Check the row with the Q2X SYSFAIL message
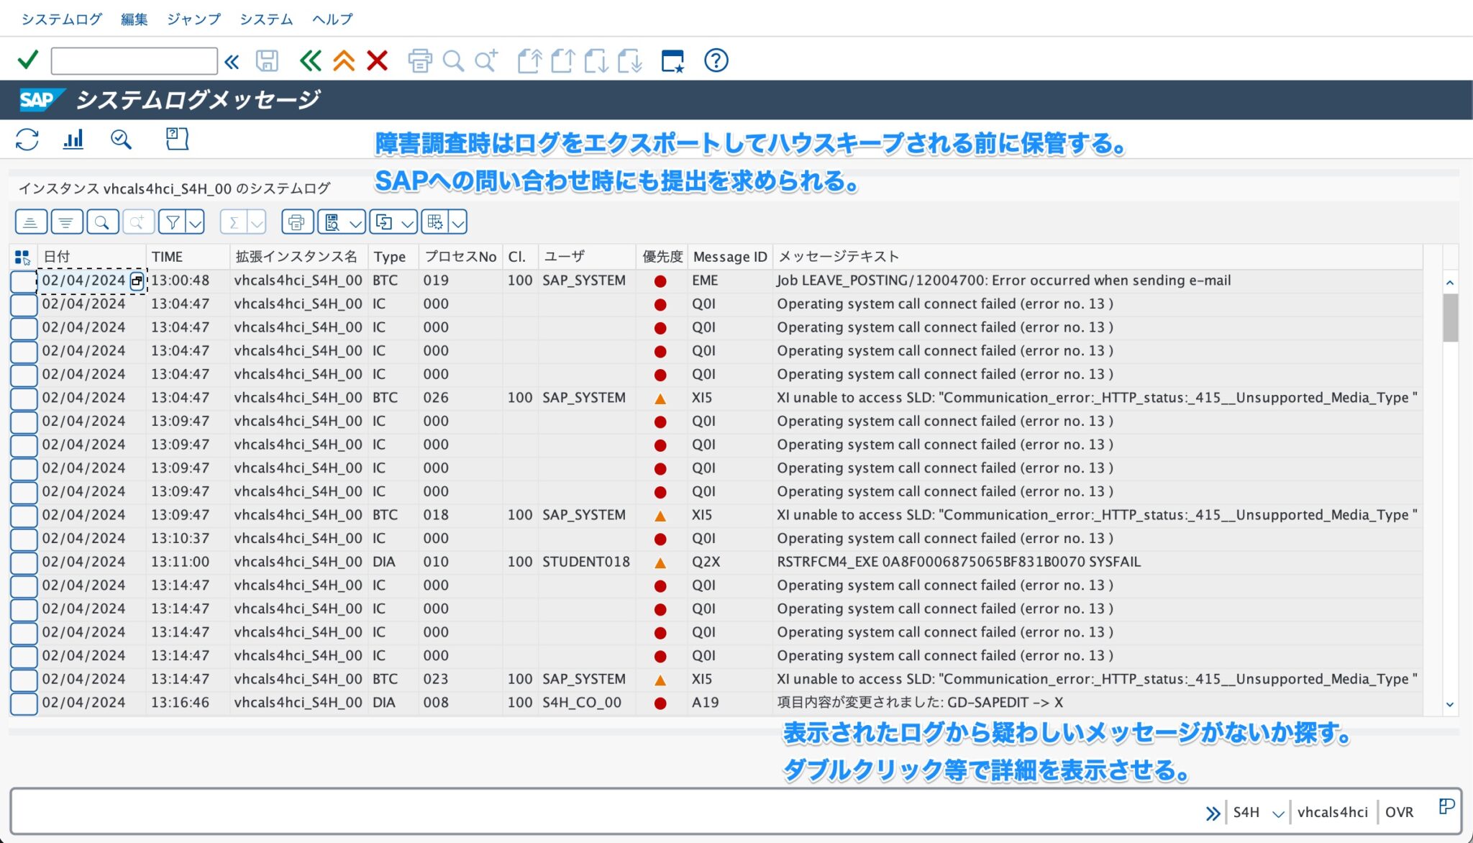 pyautogui.click(x=23, y=561)
